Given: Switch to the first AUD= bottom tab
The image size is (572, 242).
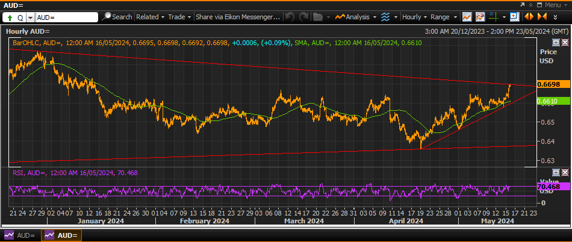Looking at the screenshot, I should [x=20, y=235].
